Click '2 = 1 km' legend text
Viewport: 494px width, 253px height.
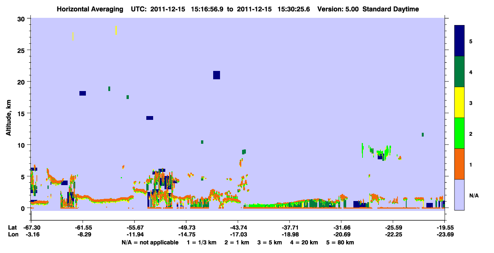pos(237,242)
